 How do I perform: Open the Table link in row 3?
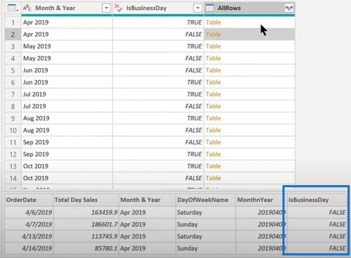coord(213,46)
